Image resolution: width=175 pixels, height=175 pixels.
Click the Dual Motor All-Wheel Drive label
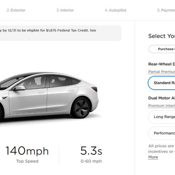(x=162, y=98)
